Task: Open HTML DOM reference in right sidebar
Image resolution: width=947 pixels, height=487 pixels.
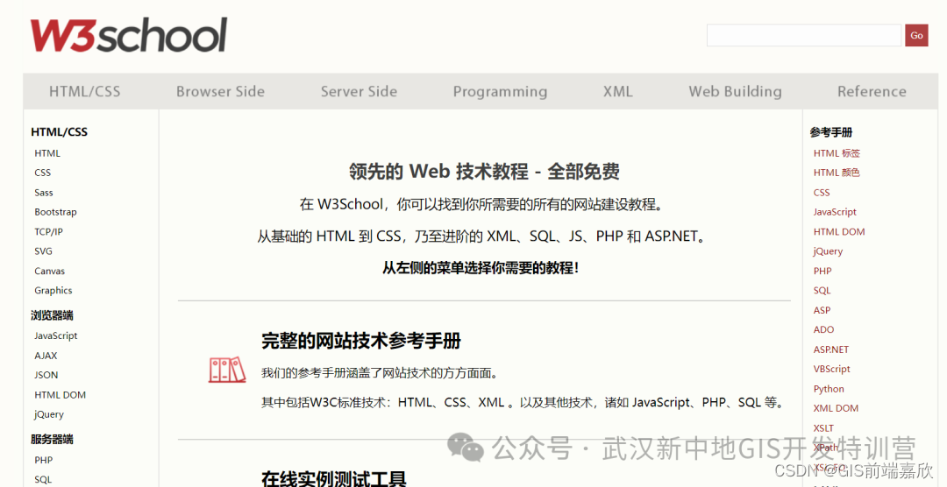Action: [839, 232]
